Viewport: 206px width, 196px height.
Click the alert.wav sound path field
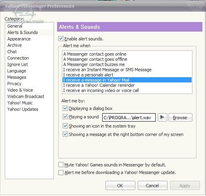pos(129,118)
